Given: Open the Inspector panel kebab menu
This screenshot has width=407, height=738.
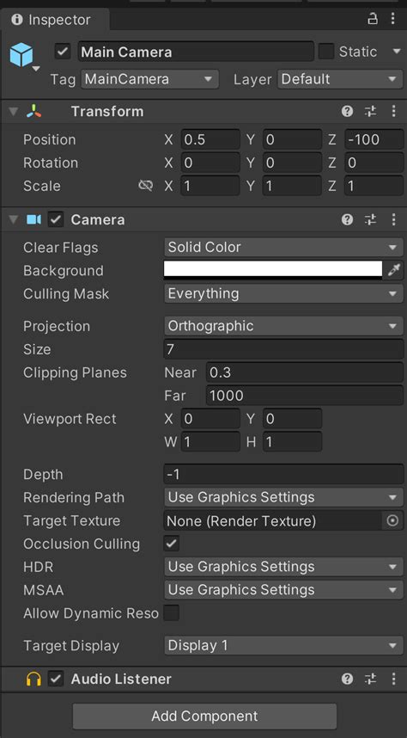Looking at the screenshot, I should point(393,19).
